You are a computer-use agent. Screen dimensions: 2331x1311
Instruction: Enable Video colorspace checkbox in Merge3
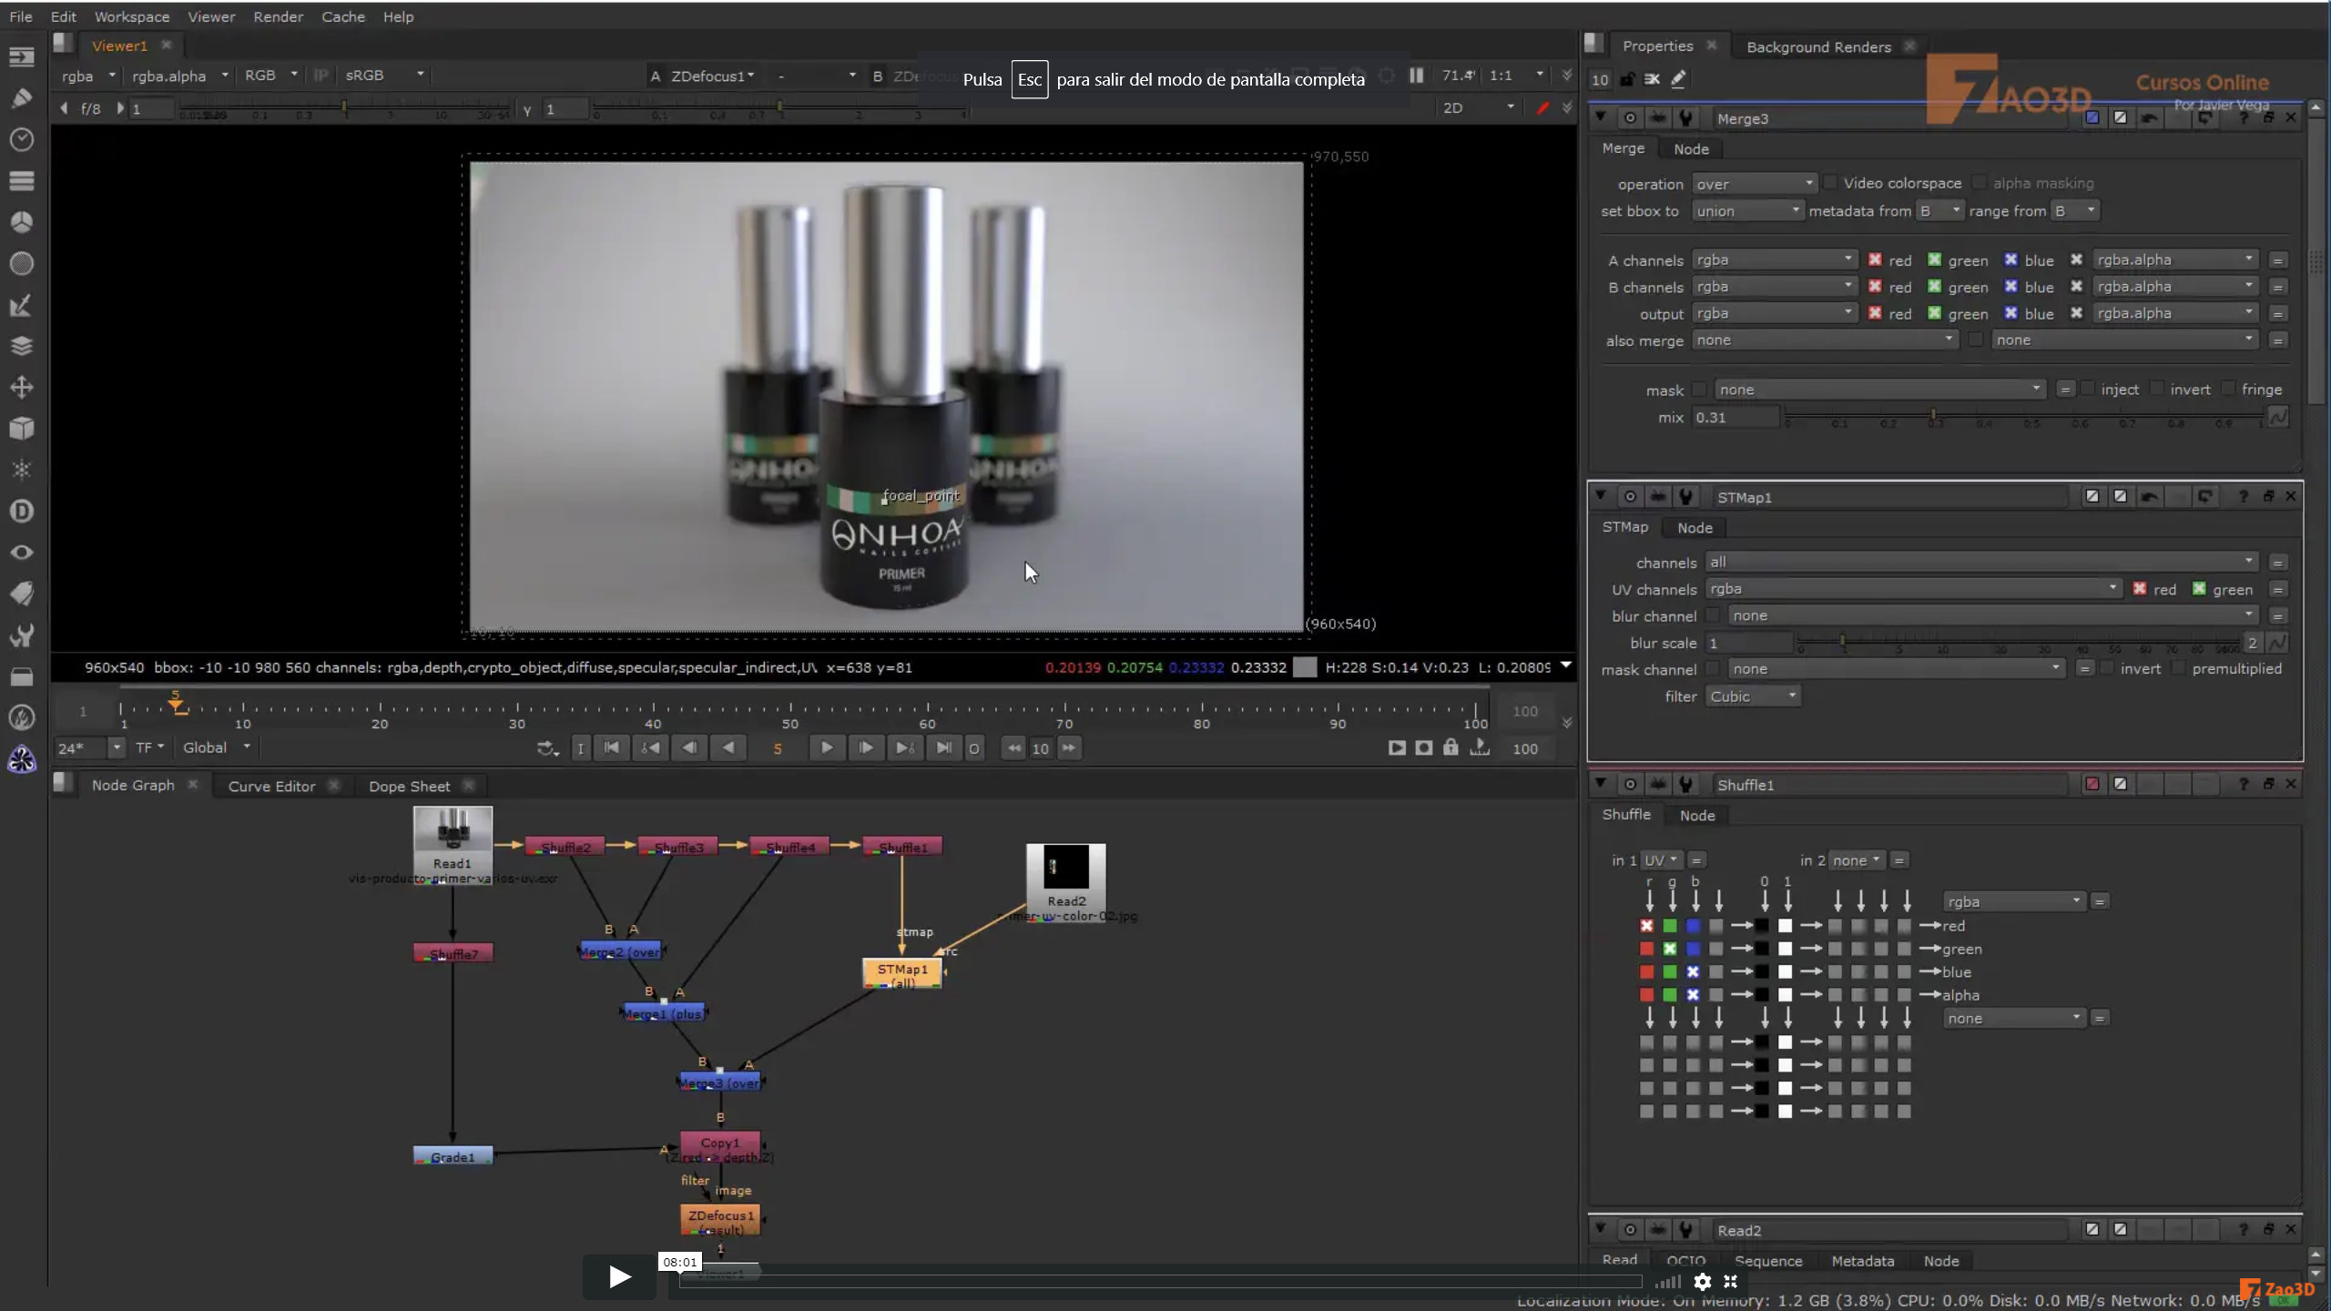click(1830, 183)
